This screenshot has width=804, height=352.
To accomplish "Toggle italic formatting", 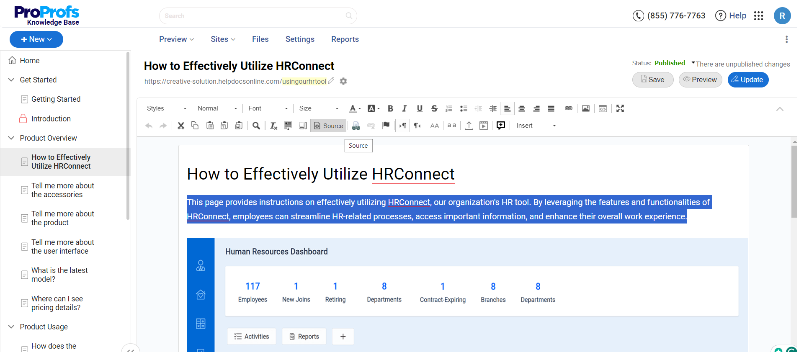I will pyautogui.click(x=405, y=108).
